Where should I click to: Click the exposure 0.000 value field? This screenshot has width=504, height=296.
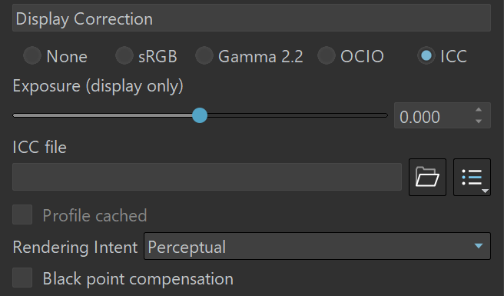(x=434, y=115)
